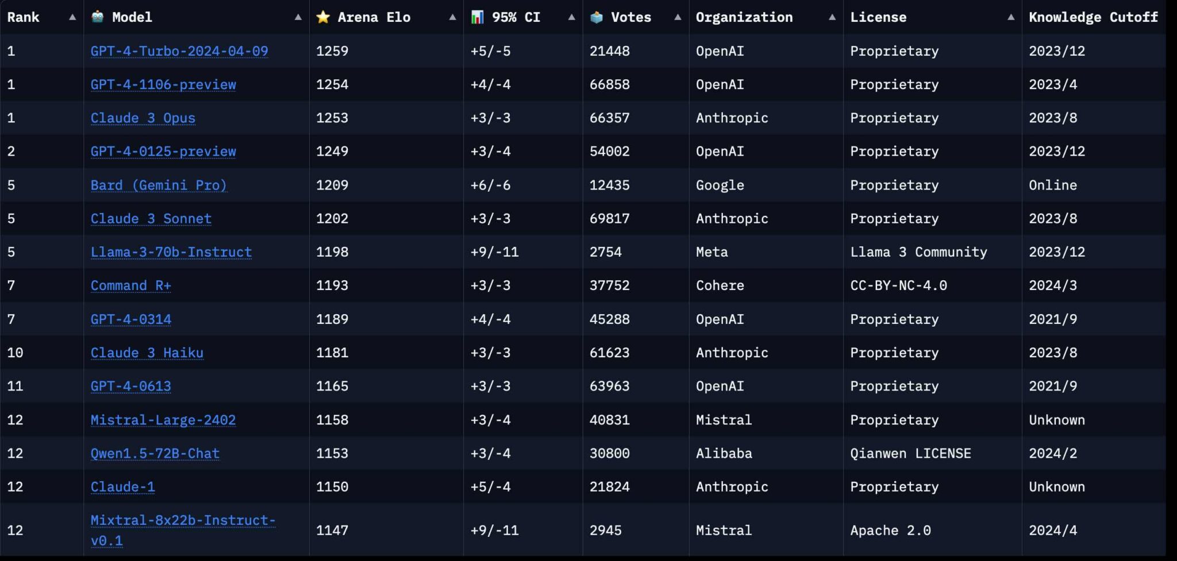Click the star icon beside Arena Elo
Viewport: 1177px width, 561px height.
[323, 17]
